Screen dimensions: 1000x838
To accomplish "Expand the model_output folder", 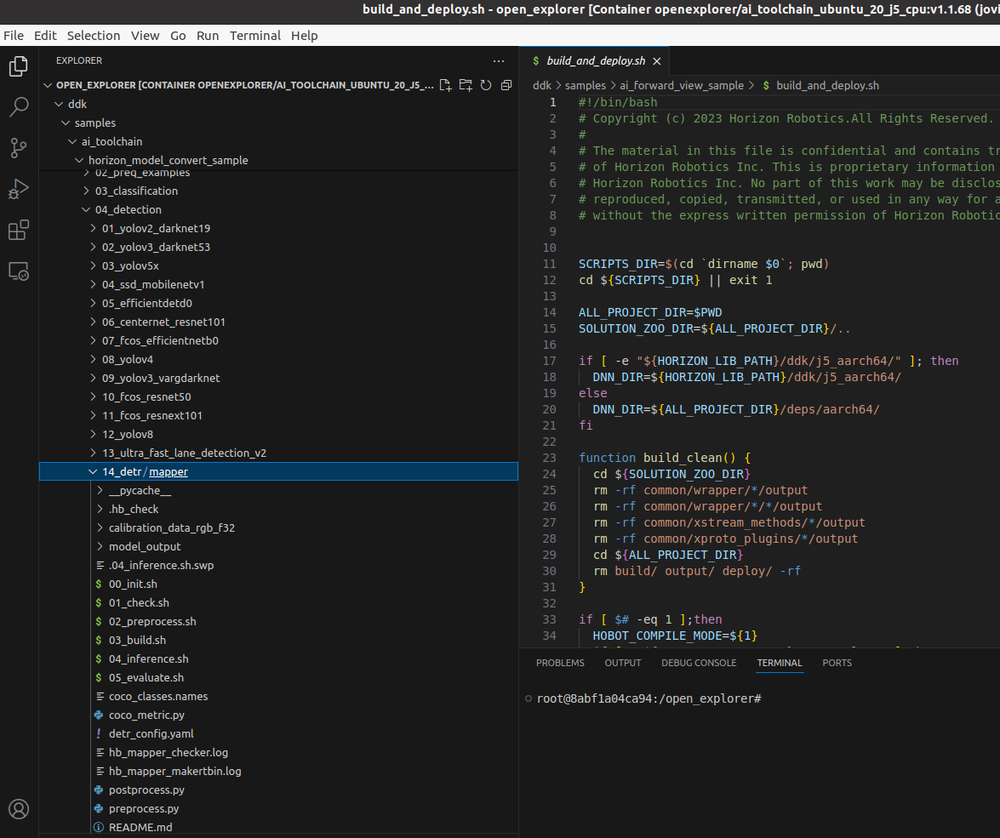I will 145,546.
